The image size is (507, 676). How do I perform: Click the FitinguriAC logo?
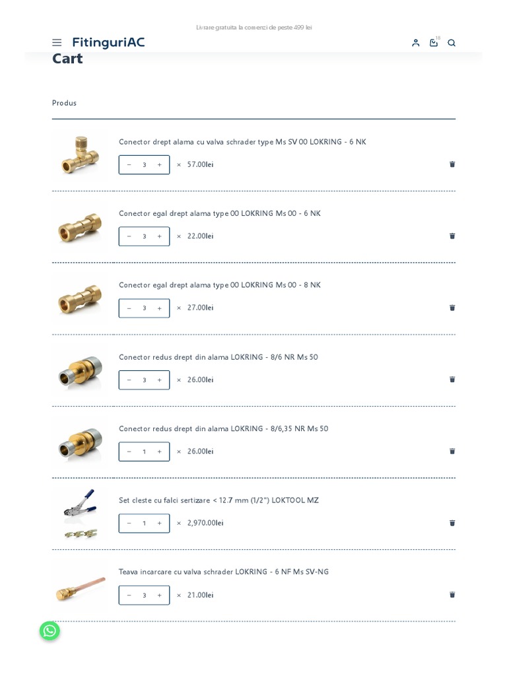click(108, 43)
